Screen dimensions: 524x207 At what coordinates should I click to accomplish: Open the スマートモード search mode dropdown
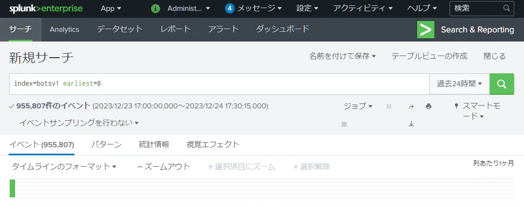[x=481, y=111]
